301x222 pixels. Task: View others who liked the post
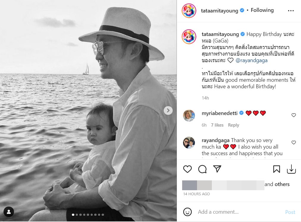(282, 184)
